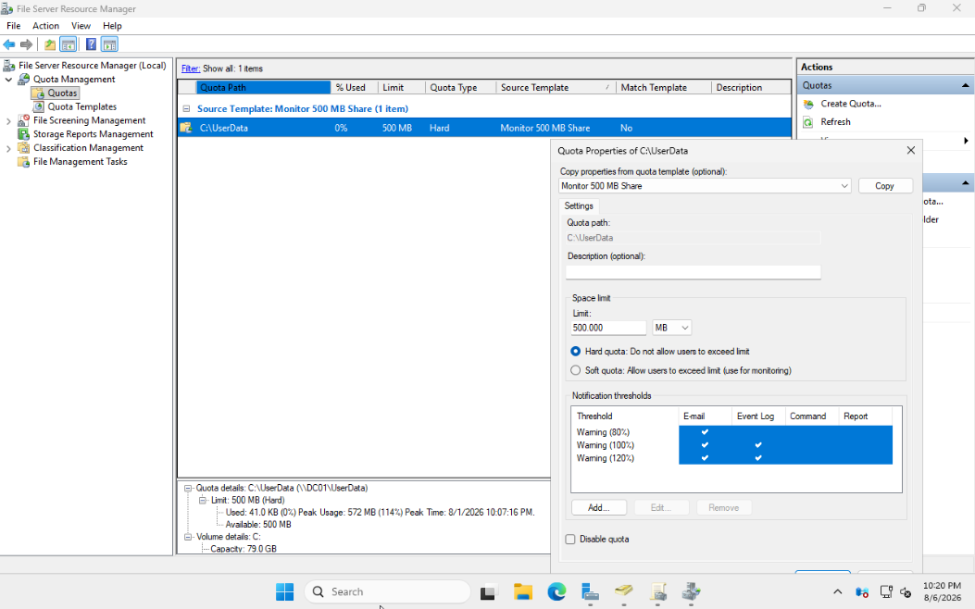Open the View menu

[81, 26]
